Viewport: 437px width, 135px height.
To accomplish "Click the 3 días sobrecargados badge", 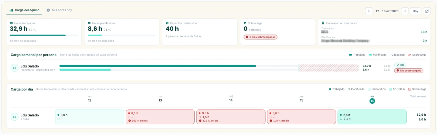I will pos(260,37).
